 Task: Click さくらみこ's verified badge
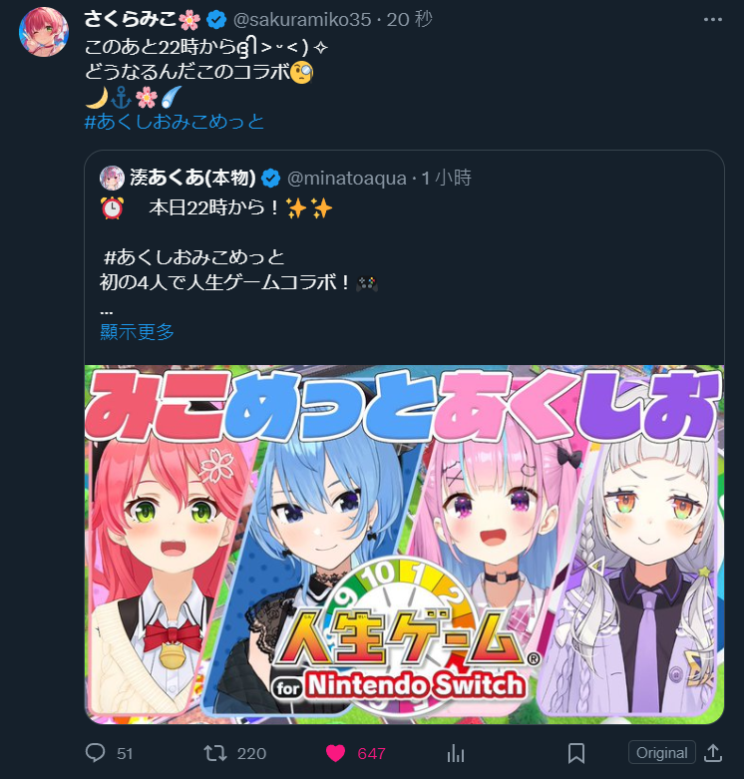tap(216, 20)
